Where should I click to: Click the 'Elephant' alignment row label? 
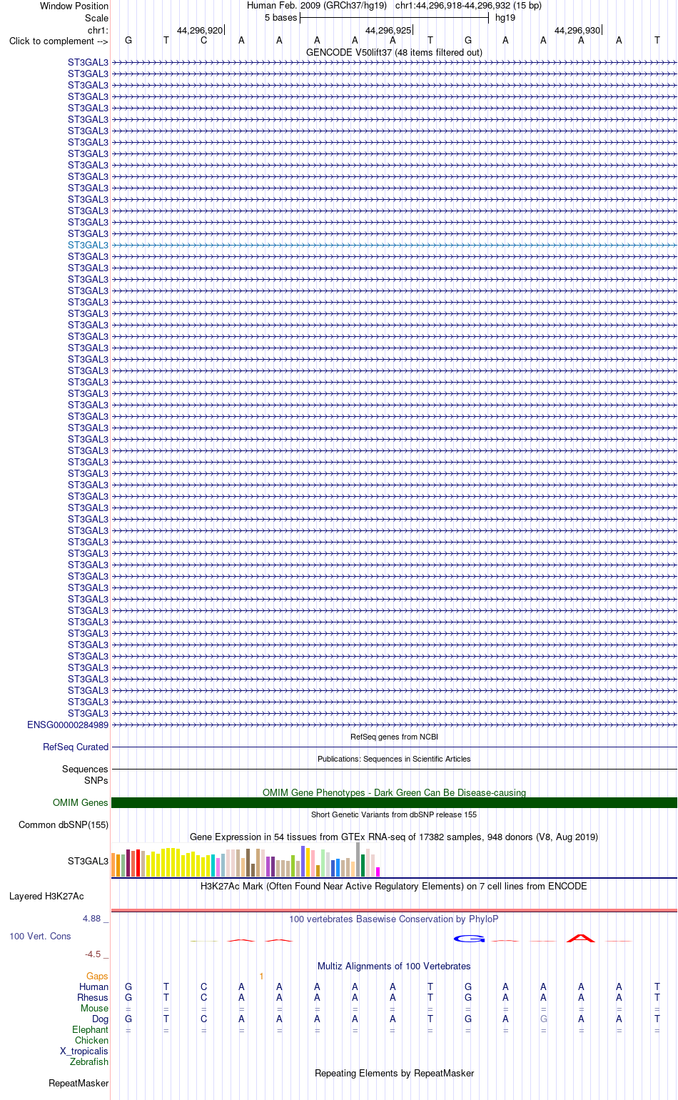coord(90,1029)
